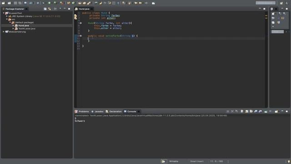
Task: Click the yellow overview ruler warning mark
Action: [266, 16]
